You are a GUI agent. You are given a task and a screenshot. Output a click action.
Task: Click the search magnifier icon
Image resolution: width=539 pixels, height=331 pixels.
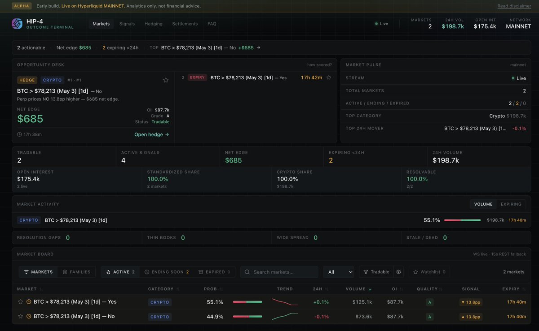point(247,272)
